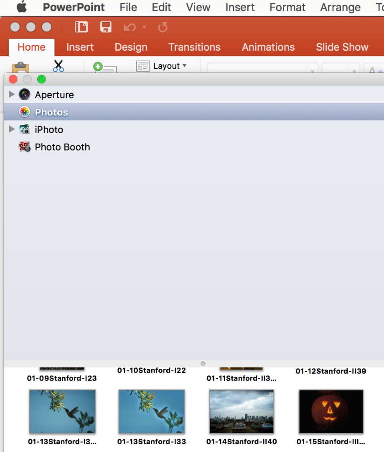Select thumbnail 01-13Stanford-I3… hummingbird photo
Image resolution: width=384 pixels, height=452 pixels.
point(62,411)
